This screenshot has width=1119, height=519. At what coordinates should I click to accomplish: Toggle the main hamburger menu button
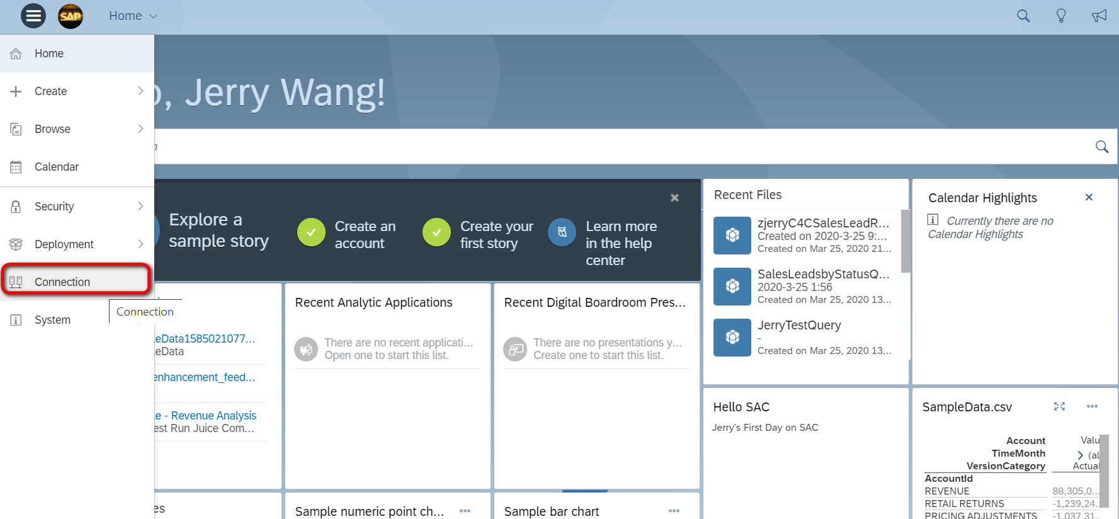point(33,16)
